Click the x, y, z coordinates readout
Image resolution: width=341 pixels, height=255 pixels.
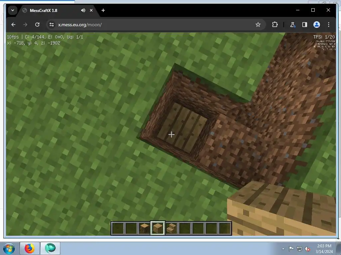(34, 43)
